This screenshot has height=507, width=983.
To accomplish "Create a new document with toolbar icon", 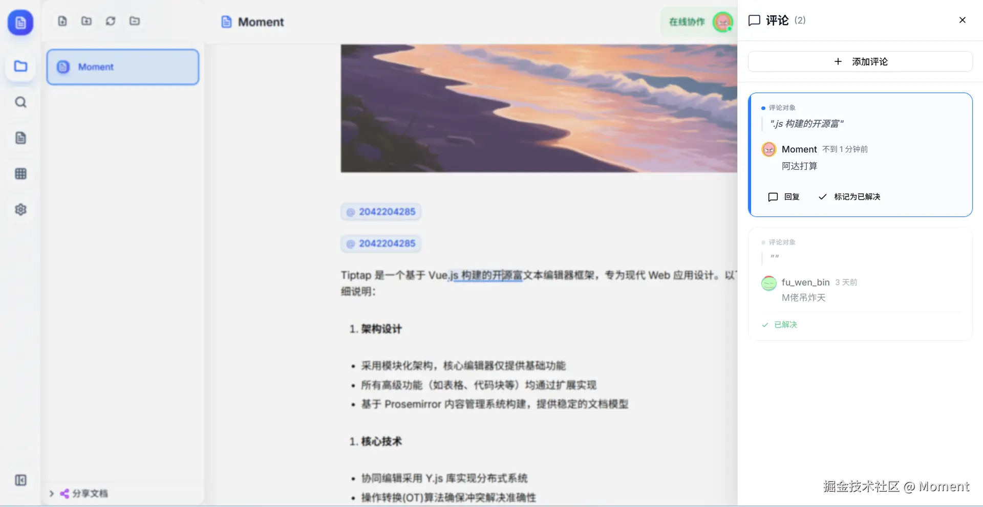I will coord(62,21).
